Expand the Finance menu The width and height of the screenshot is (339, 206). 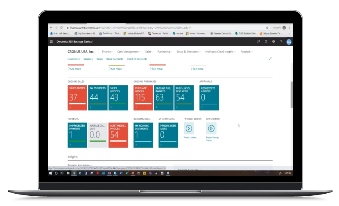click(107, 52)
